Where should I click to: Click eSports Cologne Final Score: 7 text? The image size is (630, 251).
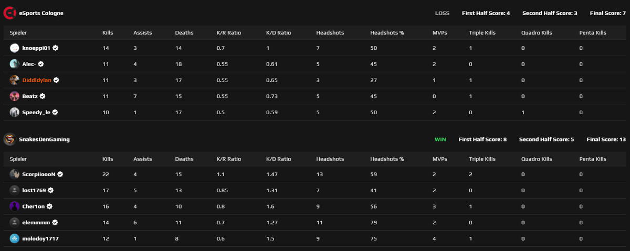[x=608, y=13]
